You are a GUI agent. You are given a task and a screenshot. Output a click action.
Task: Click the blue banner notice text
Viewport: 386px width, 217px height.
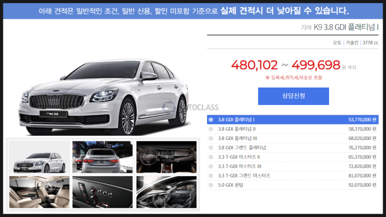pyautogui.click(x=194, y=11)
